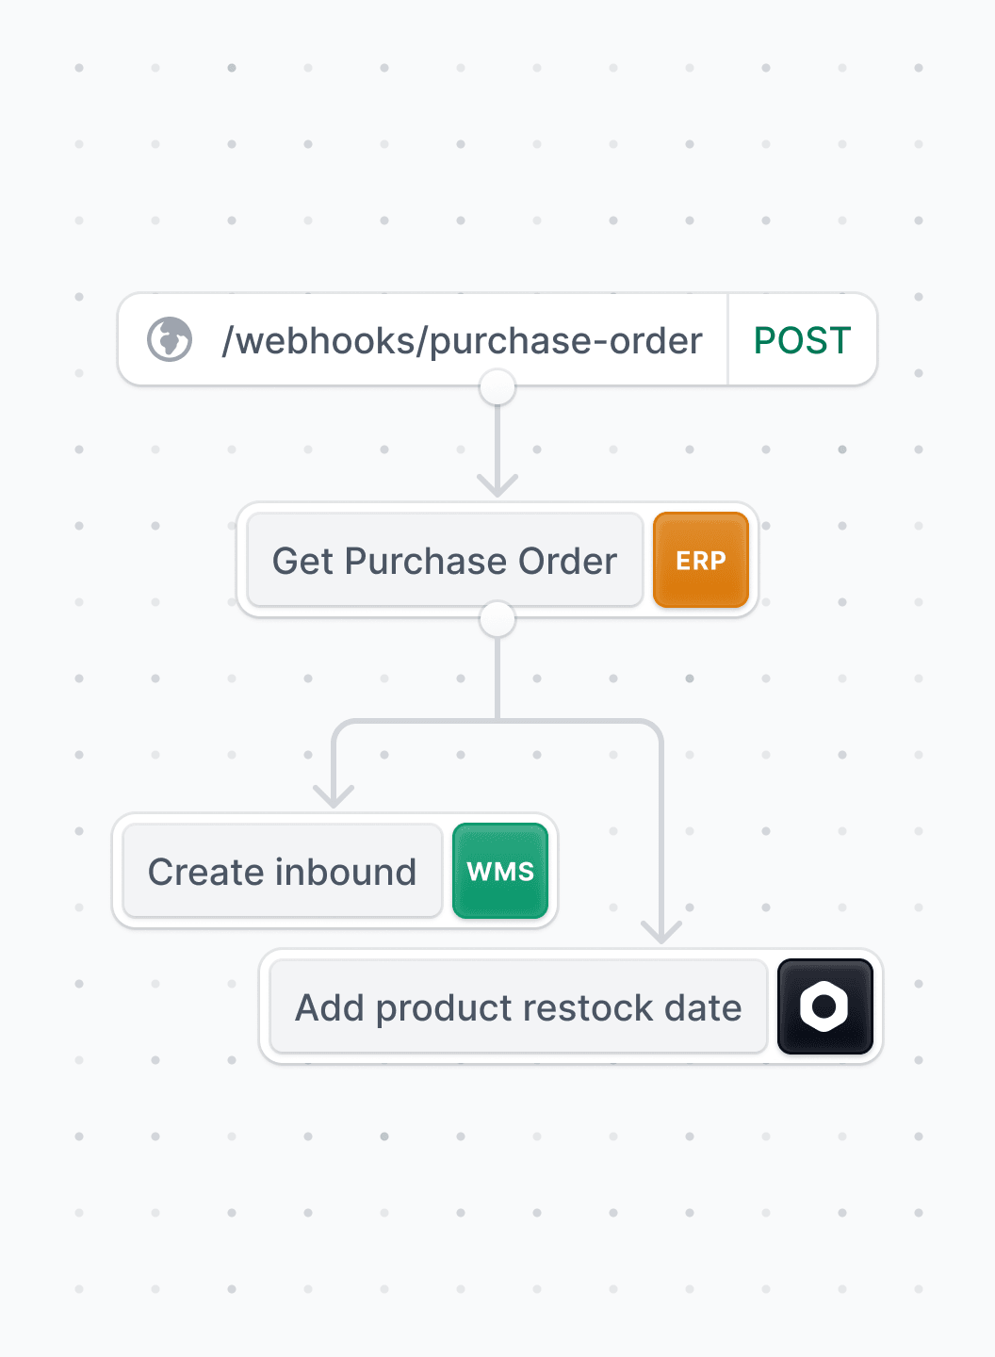995x1357 pixels.
Task: Click arrowhead pointing into Add product restock date
Action: [661, 932]
